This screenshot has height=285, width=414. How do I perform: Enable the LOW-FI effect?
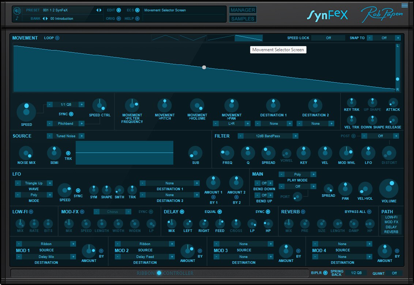31,211
